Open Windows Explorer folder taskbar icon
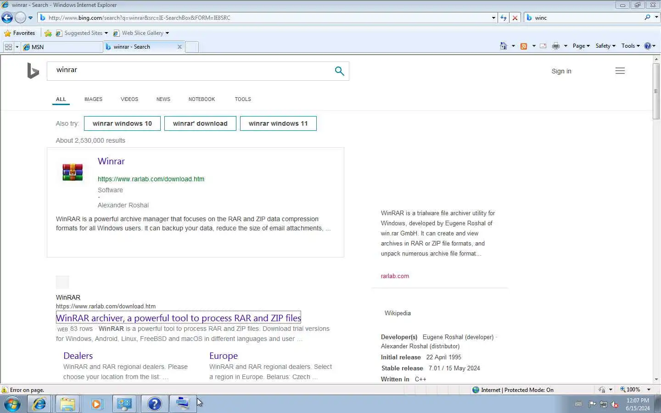This screenshot has width=661, height=413. tap(67, 404)
